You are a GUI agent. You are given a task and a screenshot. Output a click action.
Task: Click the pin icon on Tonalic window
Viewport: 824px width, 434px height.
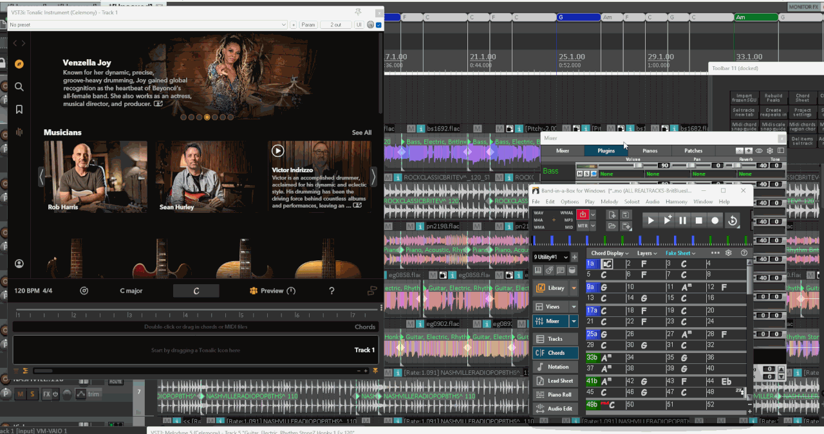click(358, 12)
